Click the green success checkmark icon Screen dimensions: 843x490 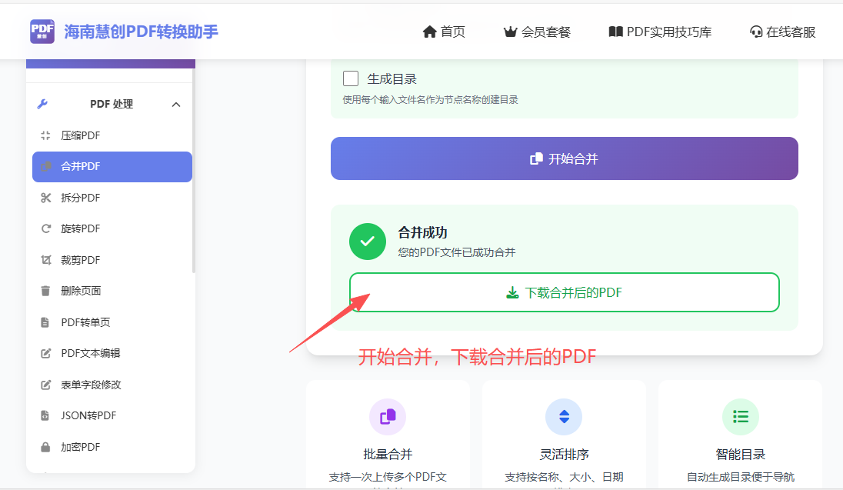pyautogui.click(x=367, y=242)
